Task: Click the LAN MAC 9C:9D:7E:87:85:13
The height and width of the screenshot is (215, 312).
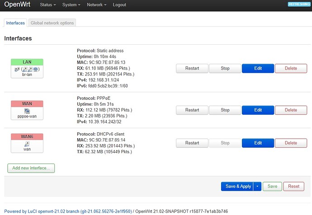Action: point(107,62)
